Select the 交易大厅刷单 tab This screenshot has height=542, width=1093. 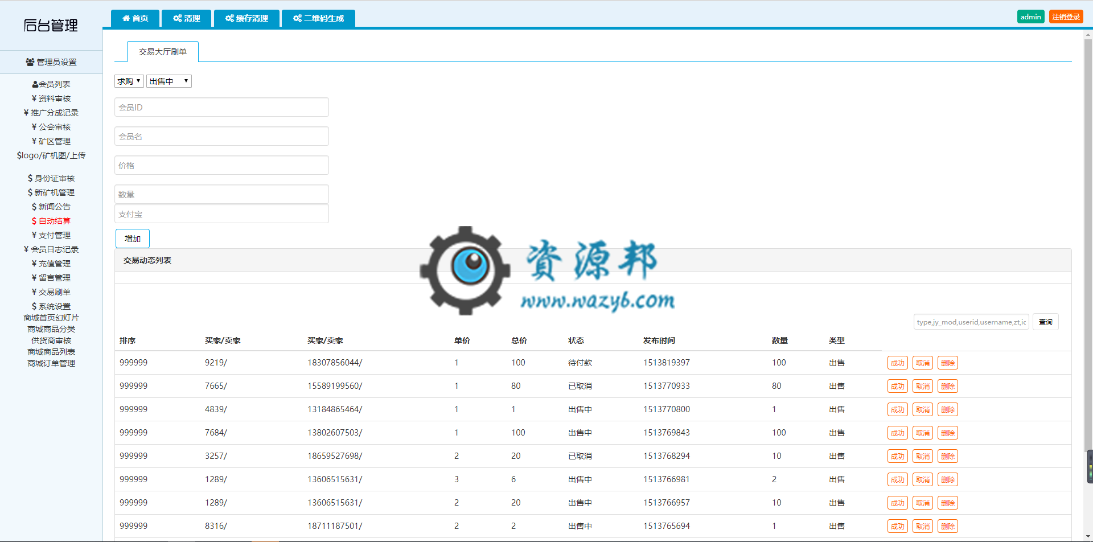point(163,52)
